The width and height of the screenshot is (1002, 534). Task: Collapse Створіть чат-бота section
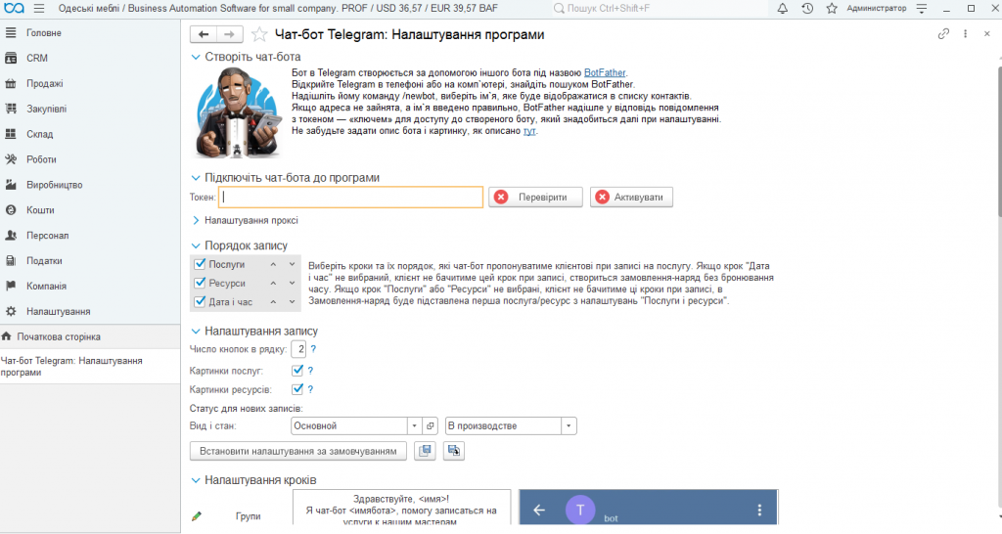pos(196,57)
